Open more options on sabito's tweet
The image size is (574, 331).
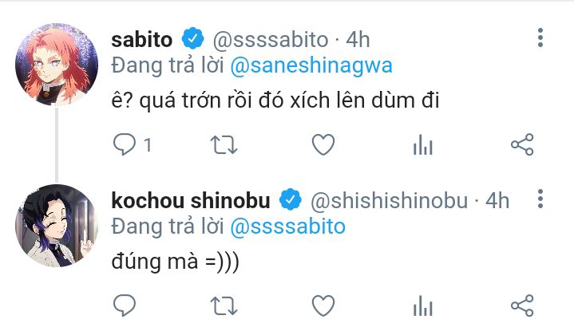[540, 37]
